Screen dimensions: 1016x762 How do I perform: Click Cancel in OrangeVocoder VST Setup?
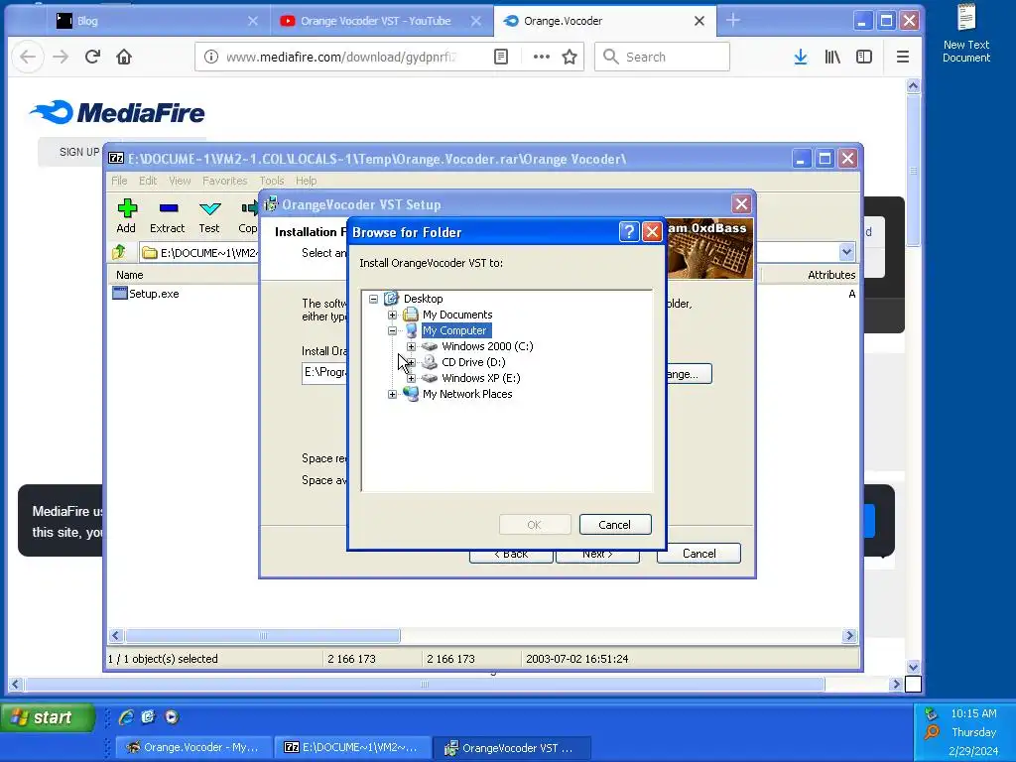[x=698, y=554]
